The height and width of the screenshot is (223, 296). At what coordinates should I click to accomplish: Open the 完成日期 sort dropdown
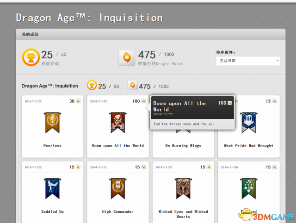point(248,61)
